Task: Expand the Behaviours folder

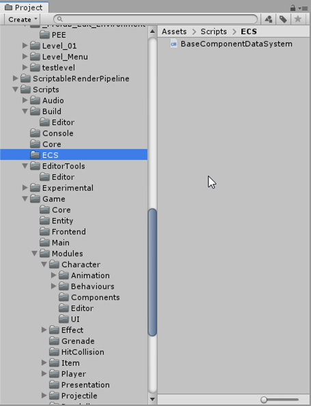Action: [53, 286]
